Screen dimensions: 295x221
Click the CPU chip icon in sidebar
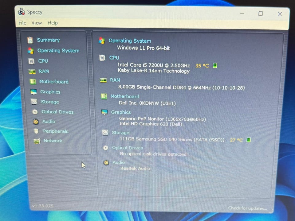click(x=31, y=61)
